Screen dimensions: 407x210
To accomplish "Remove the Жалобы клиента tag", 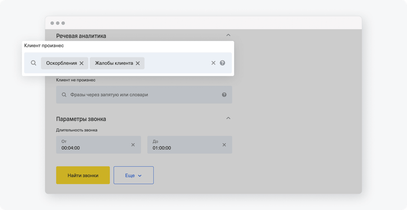I will pyautogui.click(x=138, y=63).
